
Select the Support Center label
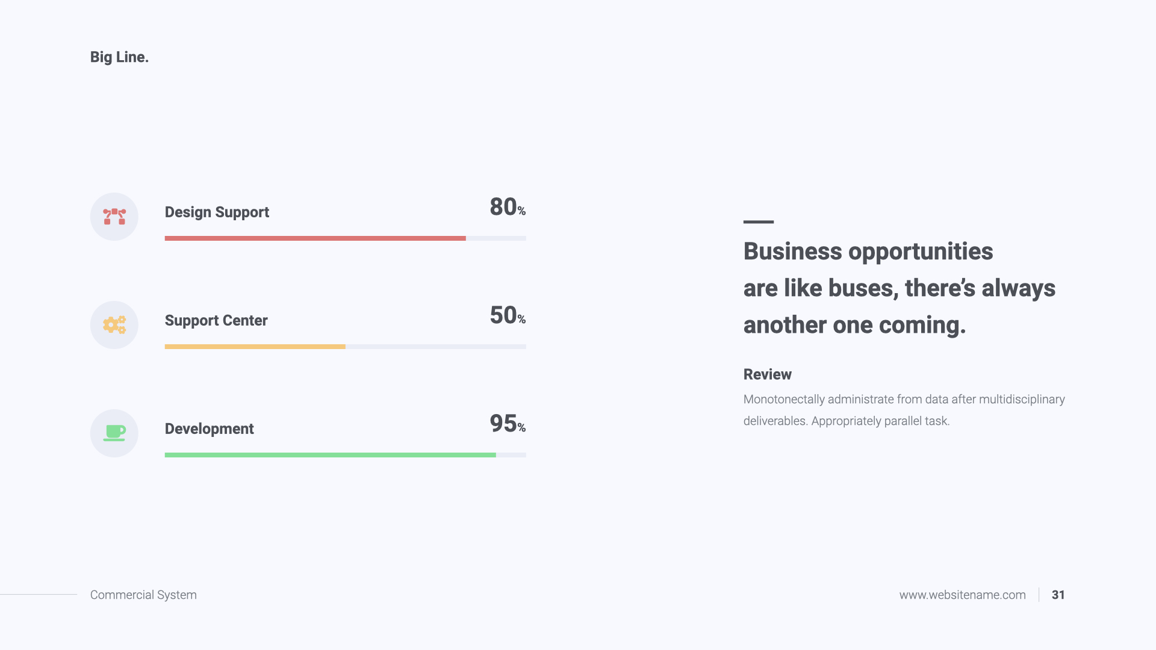pos(216,321)
